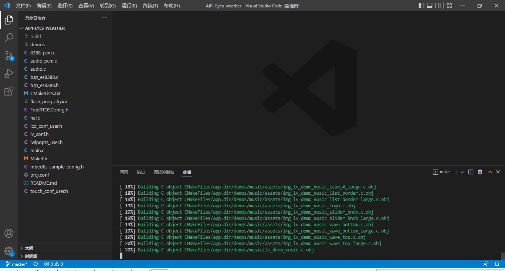
Task: Toggle secondary side bar layout icon
Action: [438, 6]
